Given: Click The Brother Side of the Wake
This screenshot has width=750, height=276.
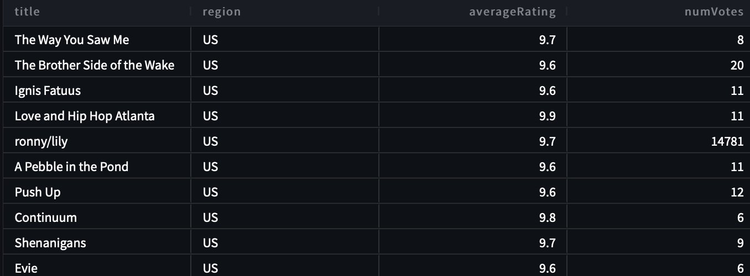Looking at the screenshot, I should 97,65.
